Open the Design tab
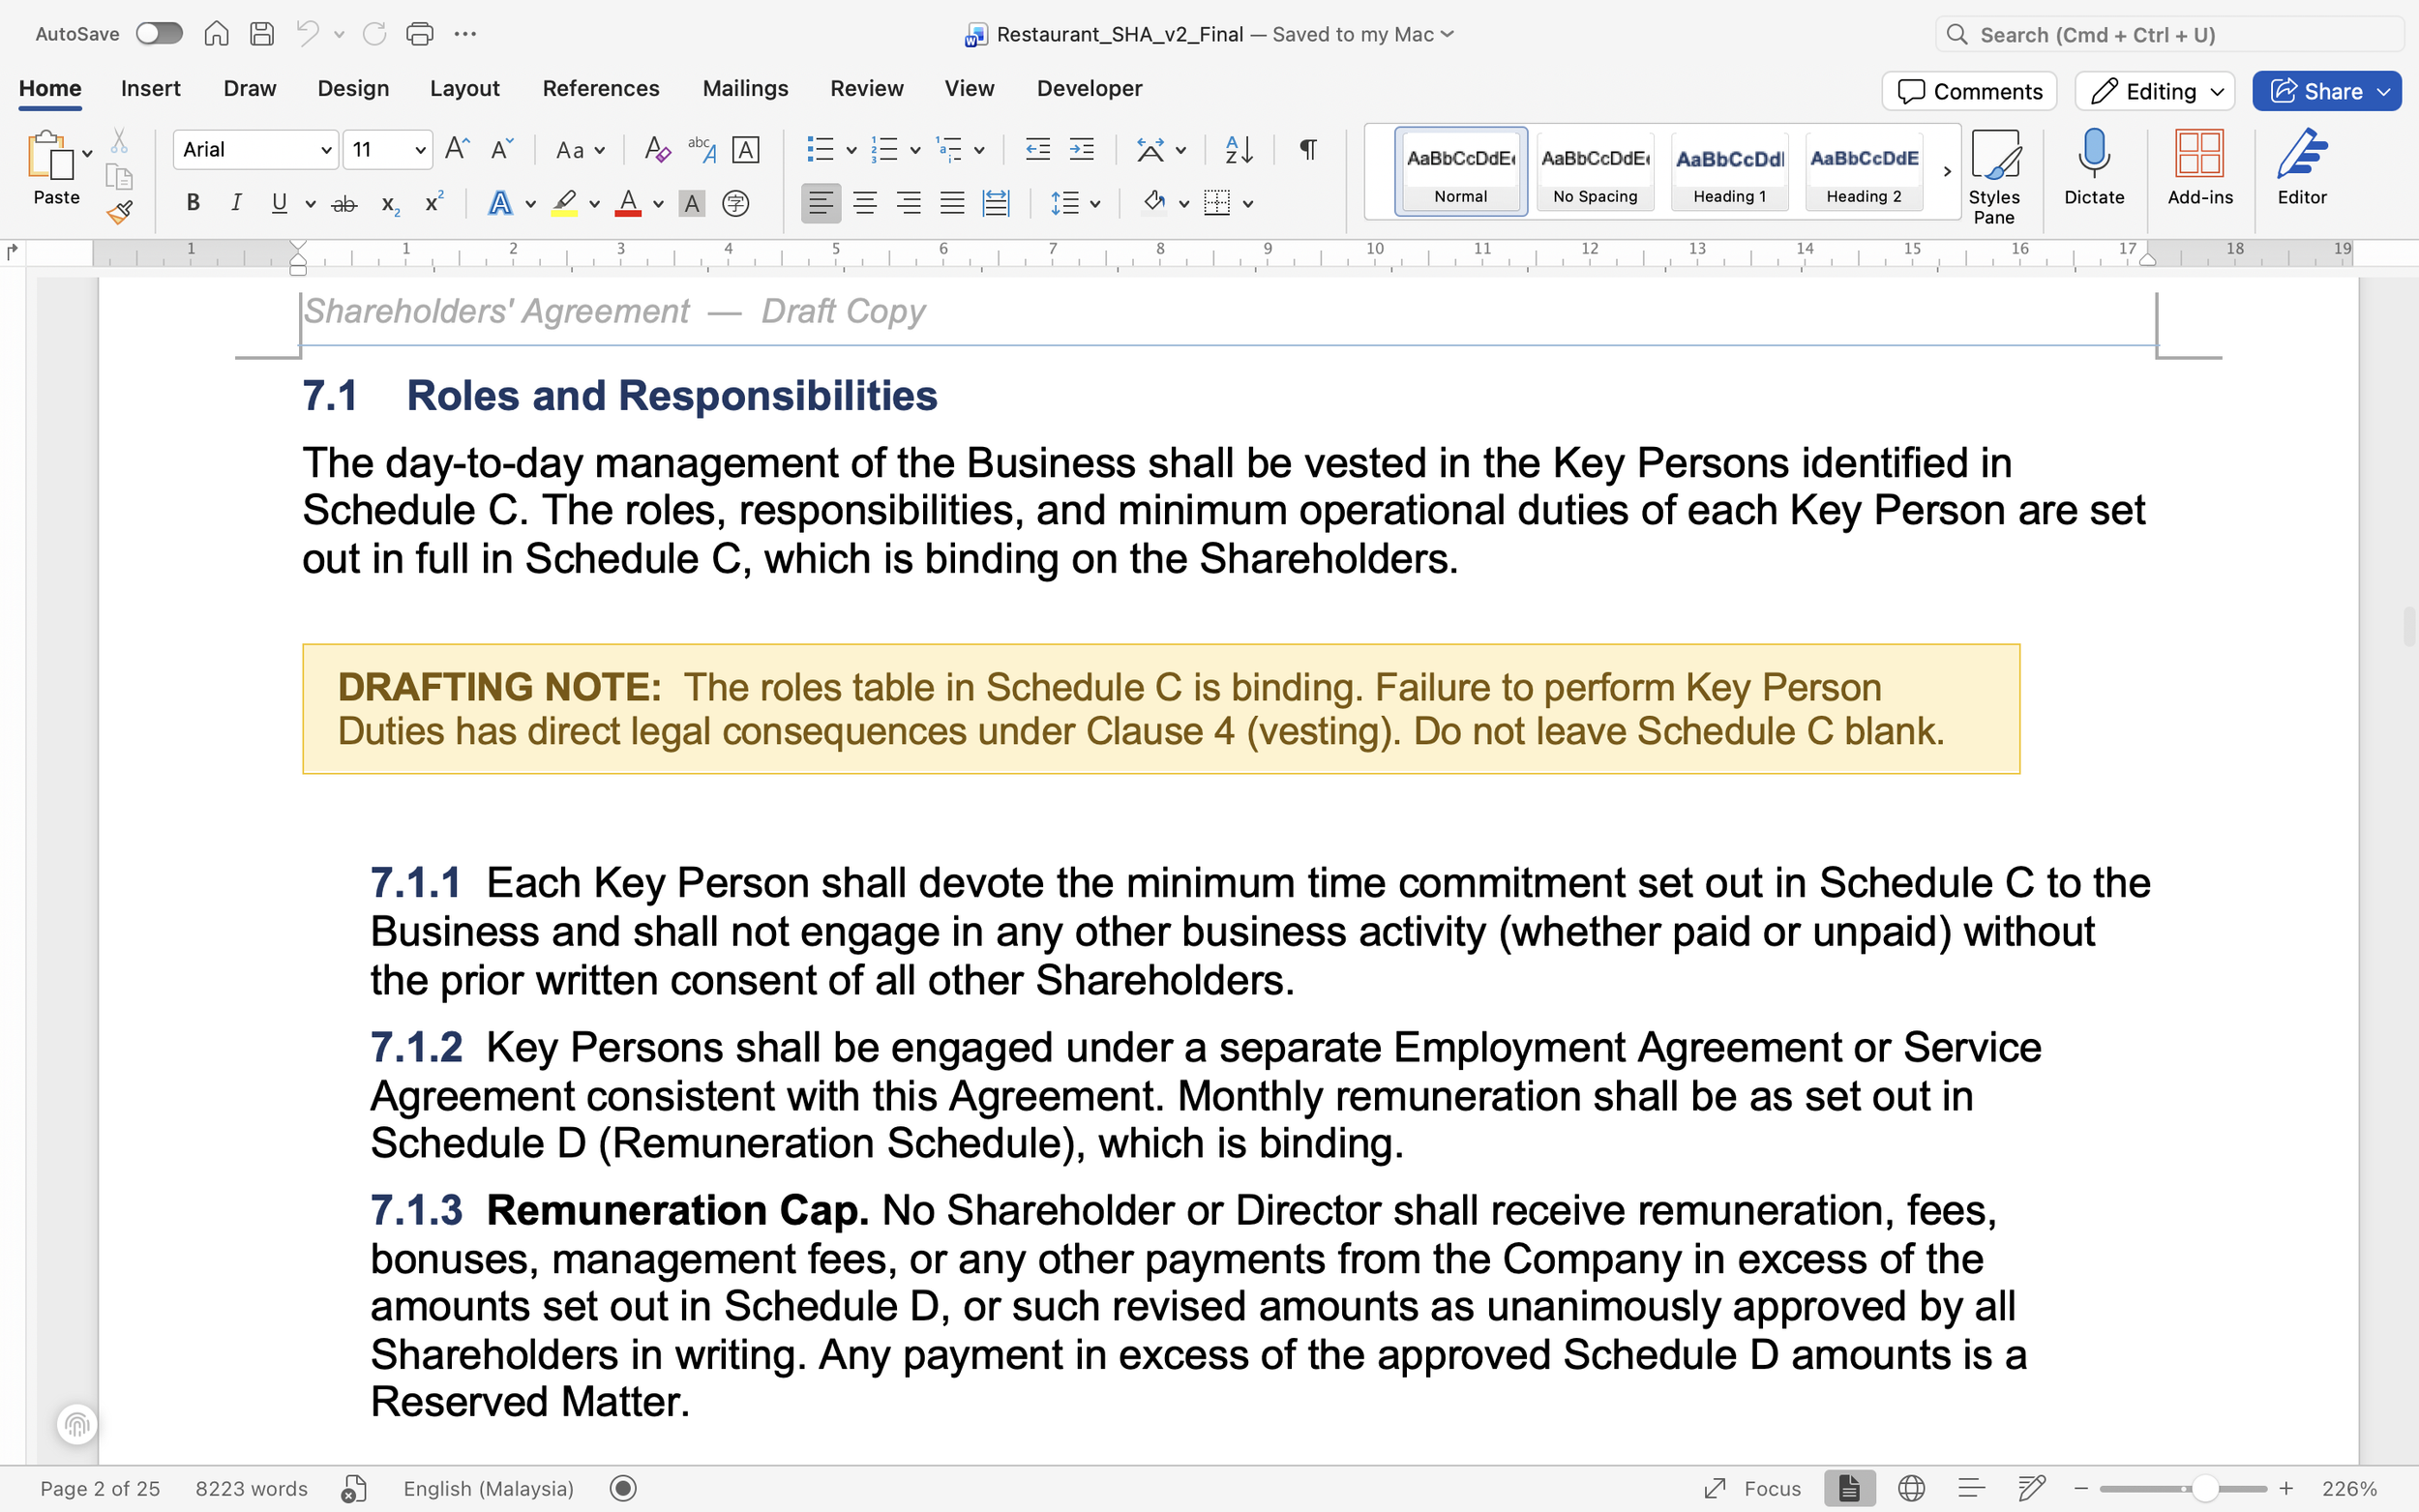The image size is (2419, 1512). (353, 88)
